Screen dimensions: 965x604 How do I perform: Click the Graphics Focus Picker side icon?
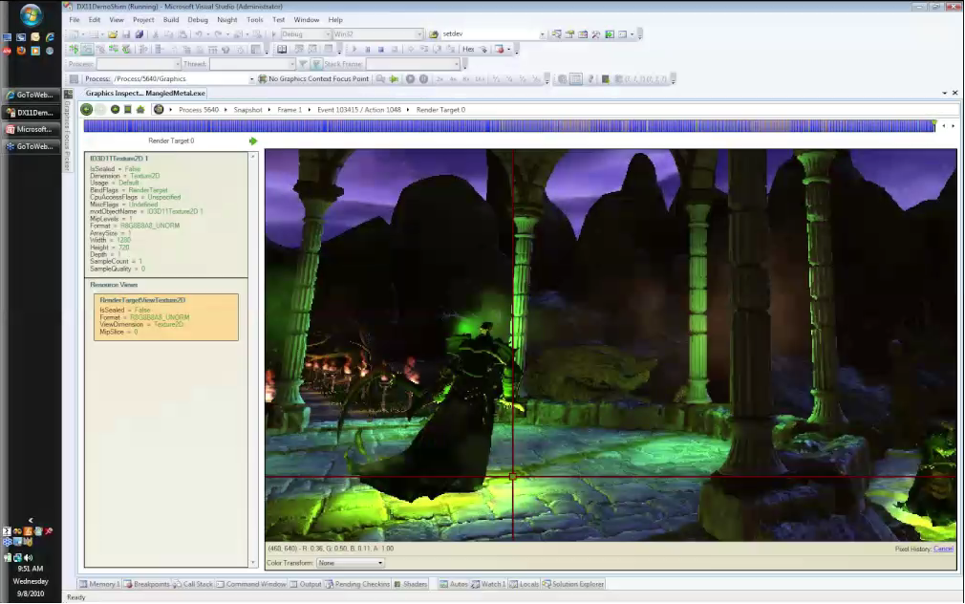coord(68,95)
